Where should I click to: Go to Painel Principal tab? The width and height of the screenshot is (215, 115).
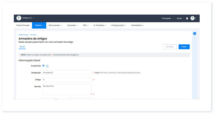coord(23,25)
